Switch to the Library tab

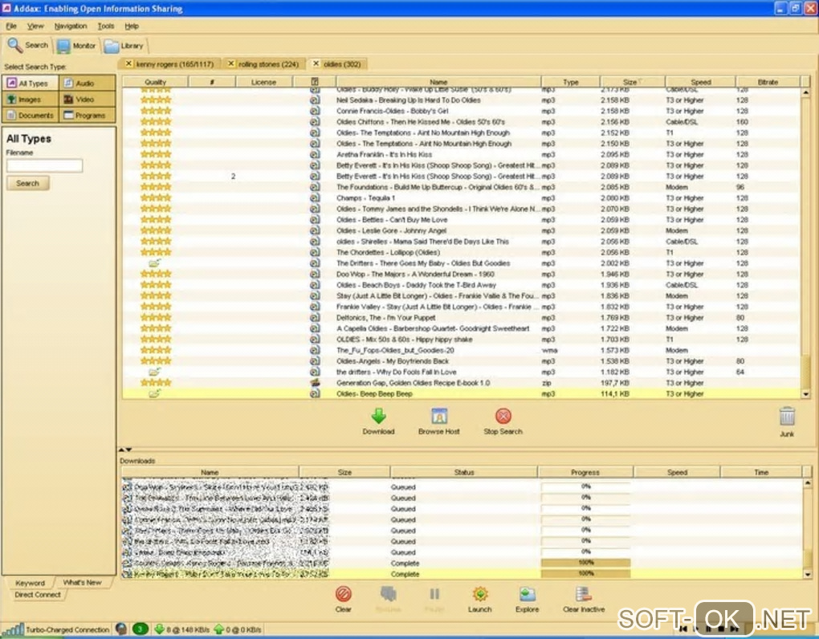(x=124, y=46)
